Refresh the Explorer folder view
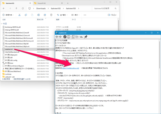 click(23, 9)
